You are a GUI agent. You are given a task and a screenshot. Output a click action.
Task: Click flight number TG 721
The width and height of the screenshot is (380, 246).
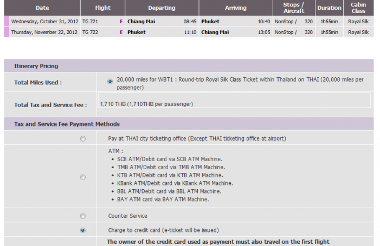(x=91, y=22)
